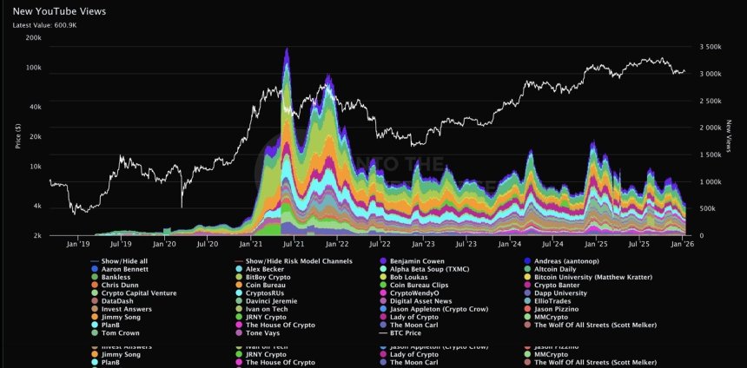This screenshot has height=368, width=747.
Task: Toggle Dapp University channel visibility
Action: (555, 293)
